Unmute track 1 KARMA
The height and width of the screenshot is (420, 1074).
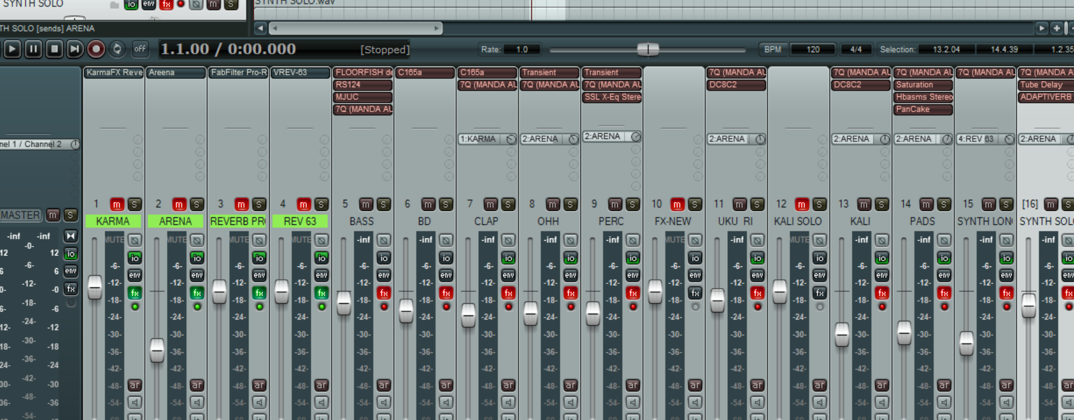pos(117,204)
